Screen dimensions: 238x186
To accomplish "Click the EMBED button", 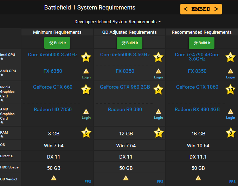I will 201,9.
